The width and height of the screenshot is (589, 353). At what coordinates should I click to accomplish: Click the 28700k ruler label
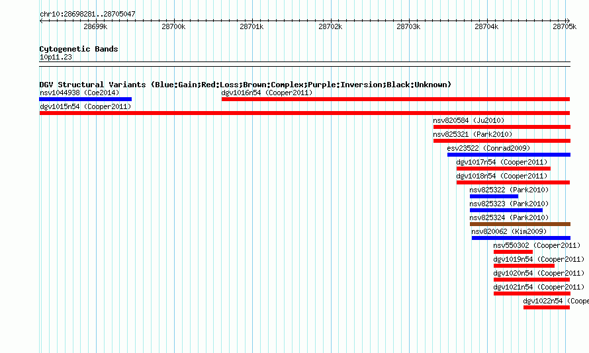coord(173,26)
